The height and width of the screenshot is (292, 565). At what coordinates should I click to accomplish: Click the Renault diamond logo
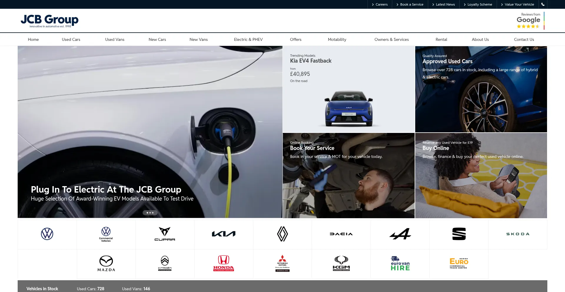coord(282,234)
